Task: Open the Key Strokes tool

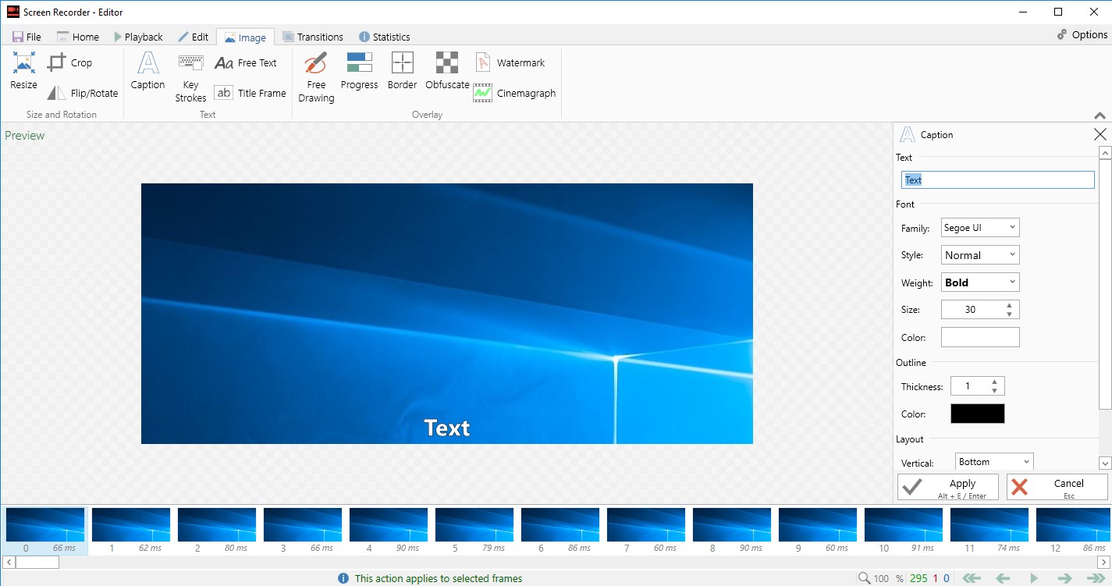Action: (190, 77)
